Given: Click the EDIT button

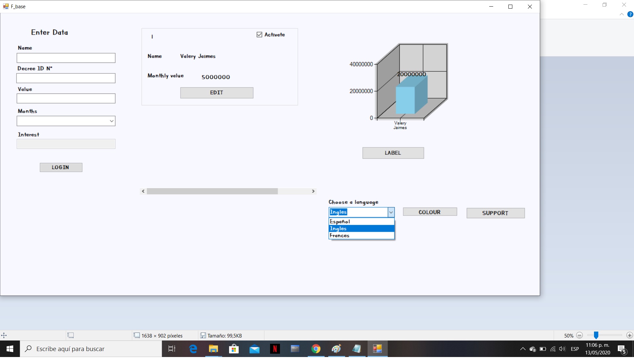Looking at the screenshot, I should pyautogui.click(x=217, y=93).
